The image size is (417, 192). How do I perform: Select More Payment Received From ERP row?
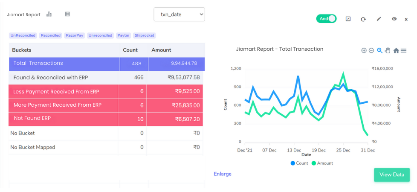106,105
